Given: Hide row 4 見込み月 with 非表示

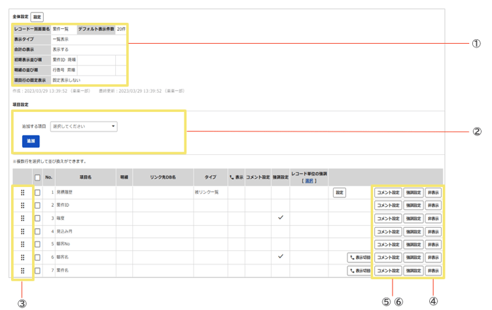Looking at the screenshot, I should pyautogui.click(x=433, y=232).
